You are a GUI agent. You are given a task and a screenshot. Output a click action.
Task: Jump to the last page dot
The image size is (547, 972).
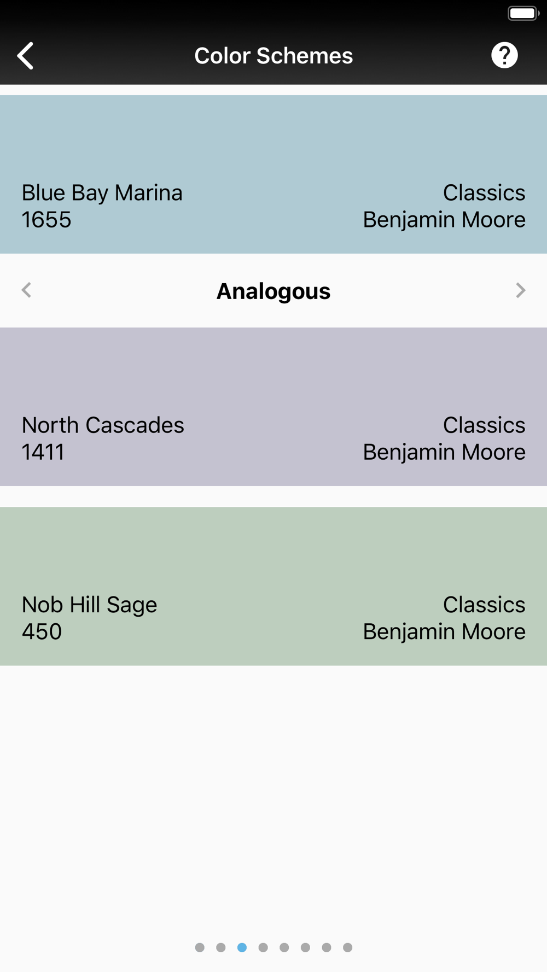point(347,947)
